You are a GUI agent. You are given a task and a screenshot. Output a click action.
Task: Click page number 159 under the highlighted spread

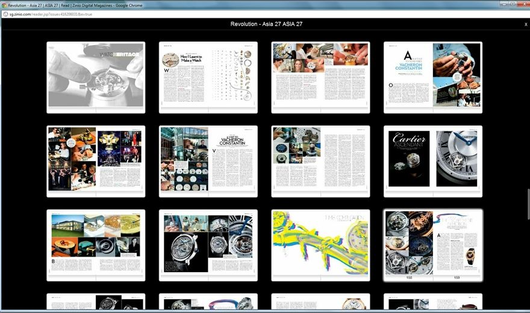pyautogui.click(x=457, y=278)
